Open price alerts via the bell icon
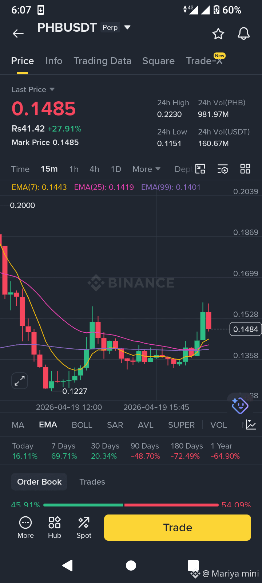Image resolution: width=262 pixels, height=583 pixels. [x=244, y=34]
